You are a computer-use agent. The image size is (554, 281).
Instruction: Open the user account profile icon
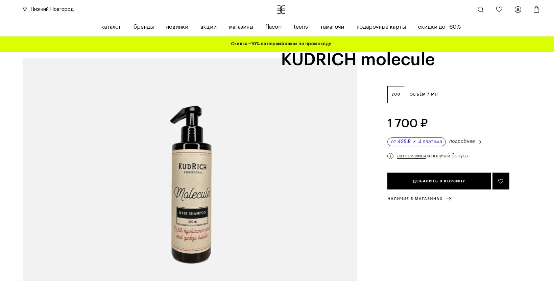[518, 9]
